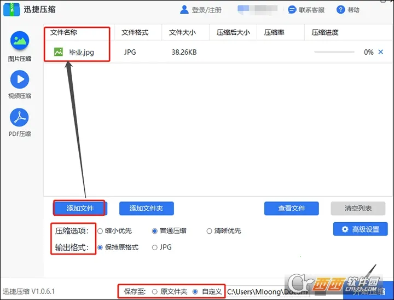
Task: Click the 登录/注册 user icon
Action: tap(185, 10)
